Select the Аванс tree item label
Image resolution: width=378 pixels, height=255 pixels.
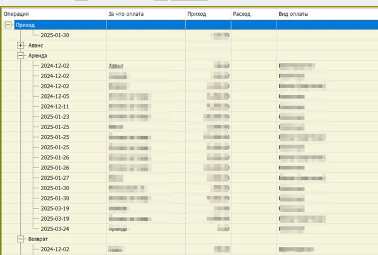coord(36,45)
